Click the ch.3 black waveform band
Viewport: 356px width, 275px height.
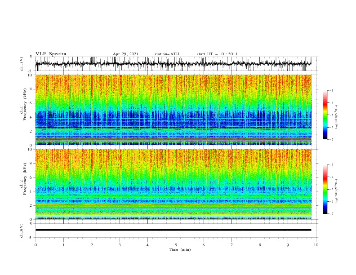tap(173, 230)
